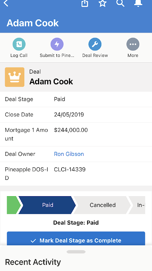This screenshot has width=152, height=271.
Task: Open Ron Gibson deal owner link
Action: pyautogui.click(x=69, y=154)
